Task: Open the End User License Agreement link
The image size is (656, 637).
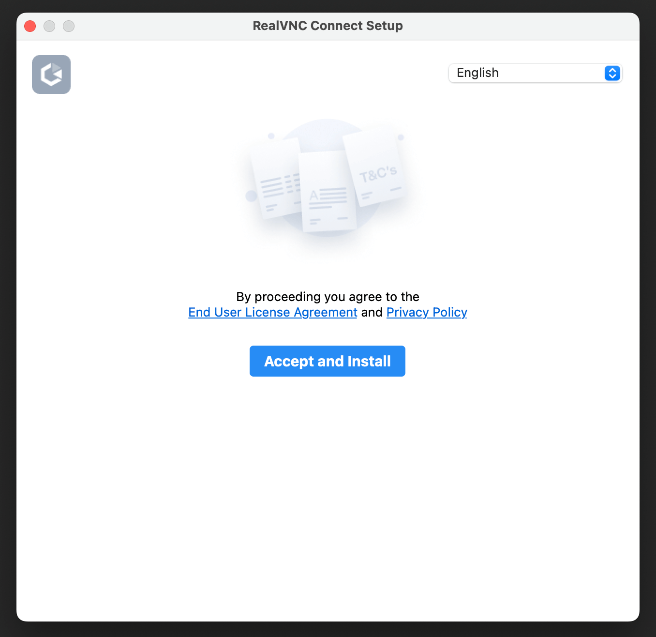Action: tap(273, 312)
